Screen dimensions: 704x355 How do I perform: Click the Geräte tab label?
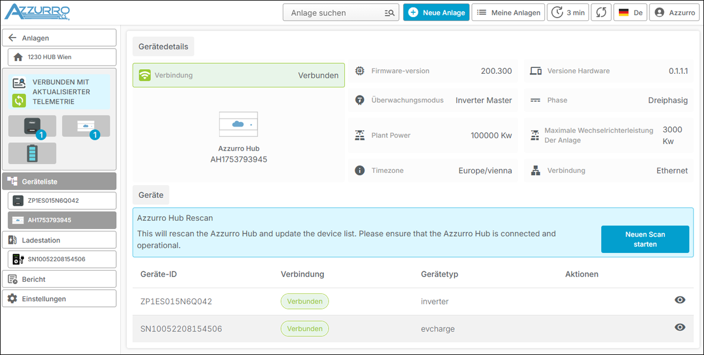(151, 194)
